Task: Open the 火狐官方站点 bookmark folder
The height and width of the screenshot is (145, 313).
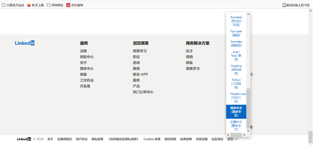Action: pyautogui.click(x=13, y=5)
